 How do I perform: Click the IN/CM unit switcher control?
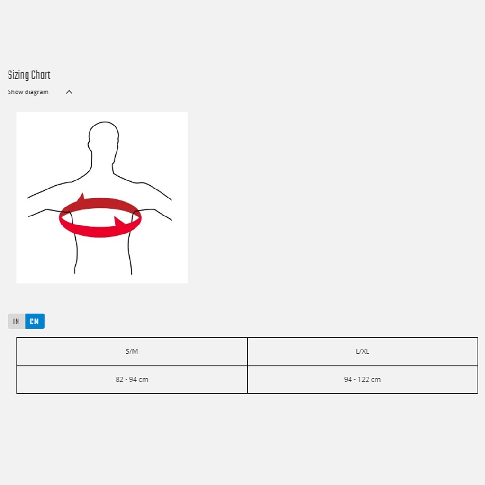coord(26,322)
